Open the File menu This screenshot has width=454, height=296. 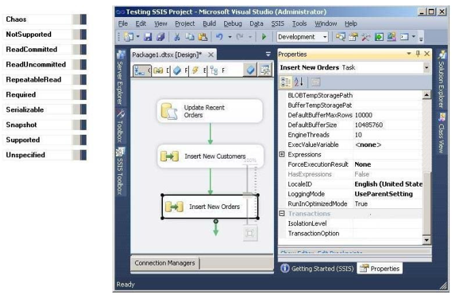click(123, 24)
